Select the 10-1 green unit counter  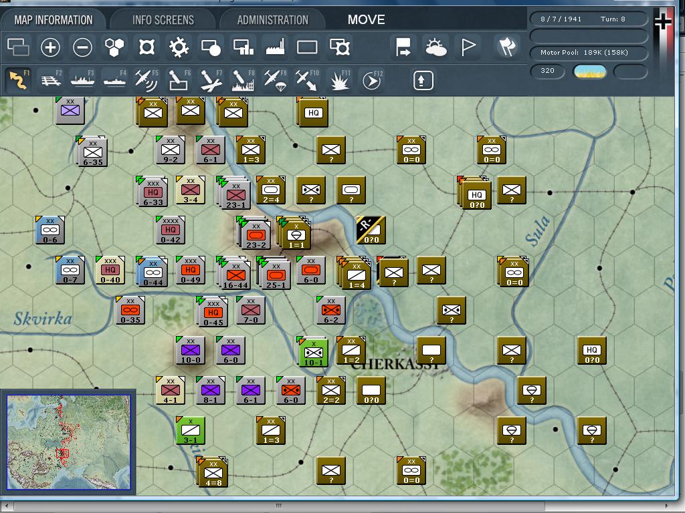coord(313,351)
